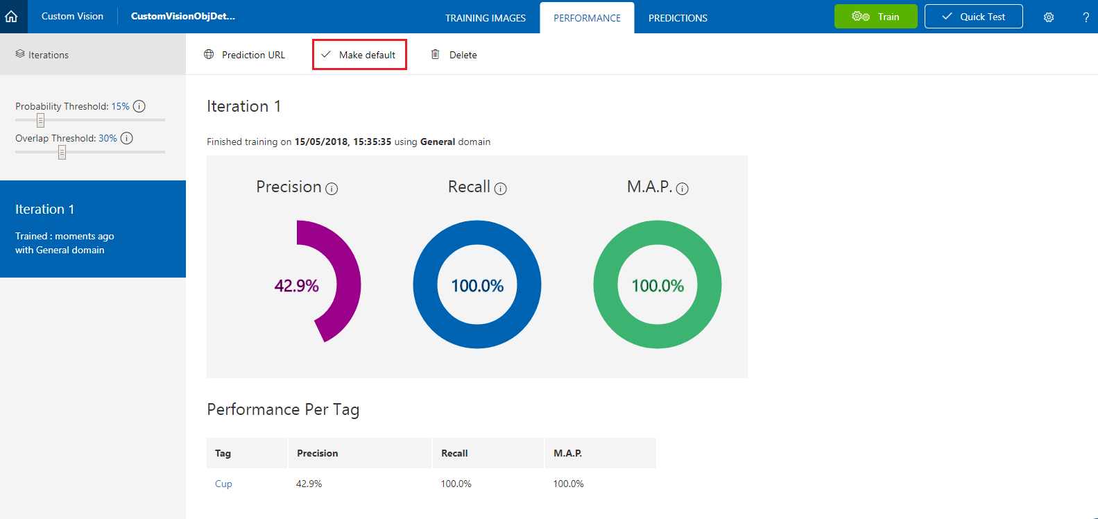
Task: Show Recall metric info icon
Action: [x=500, y=189]
